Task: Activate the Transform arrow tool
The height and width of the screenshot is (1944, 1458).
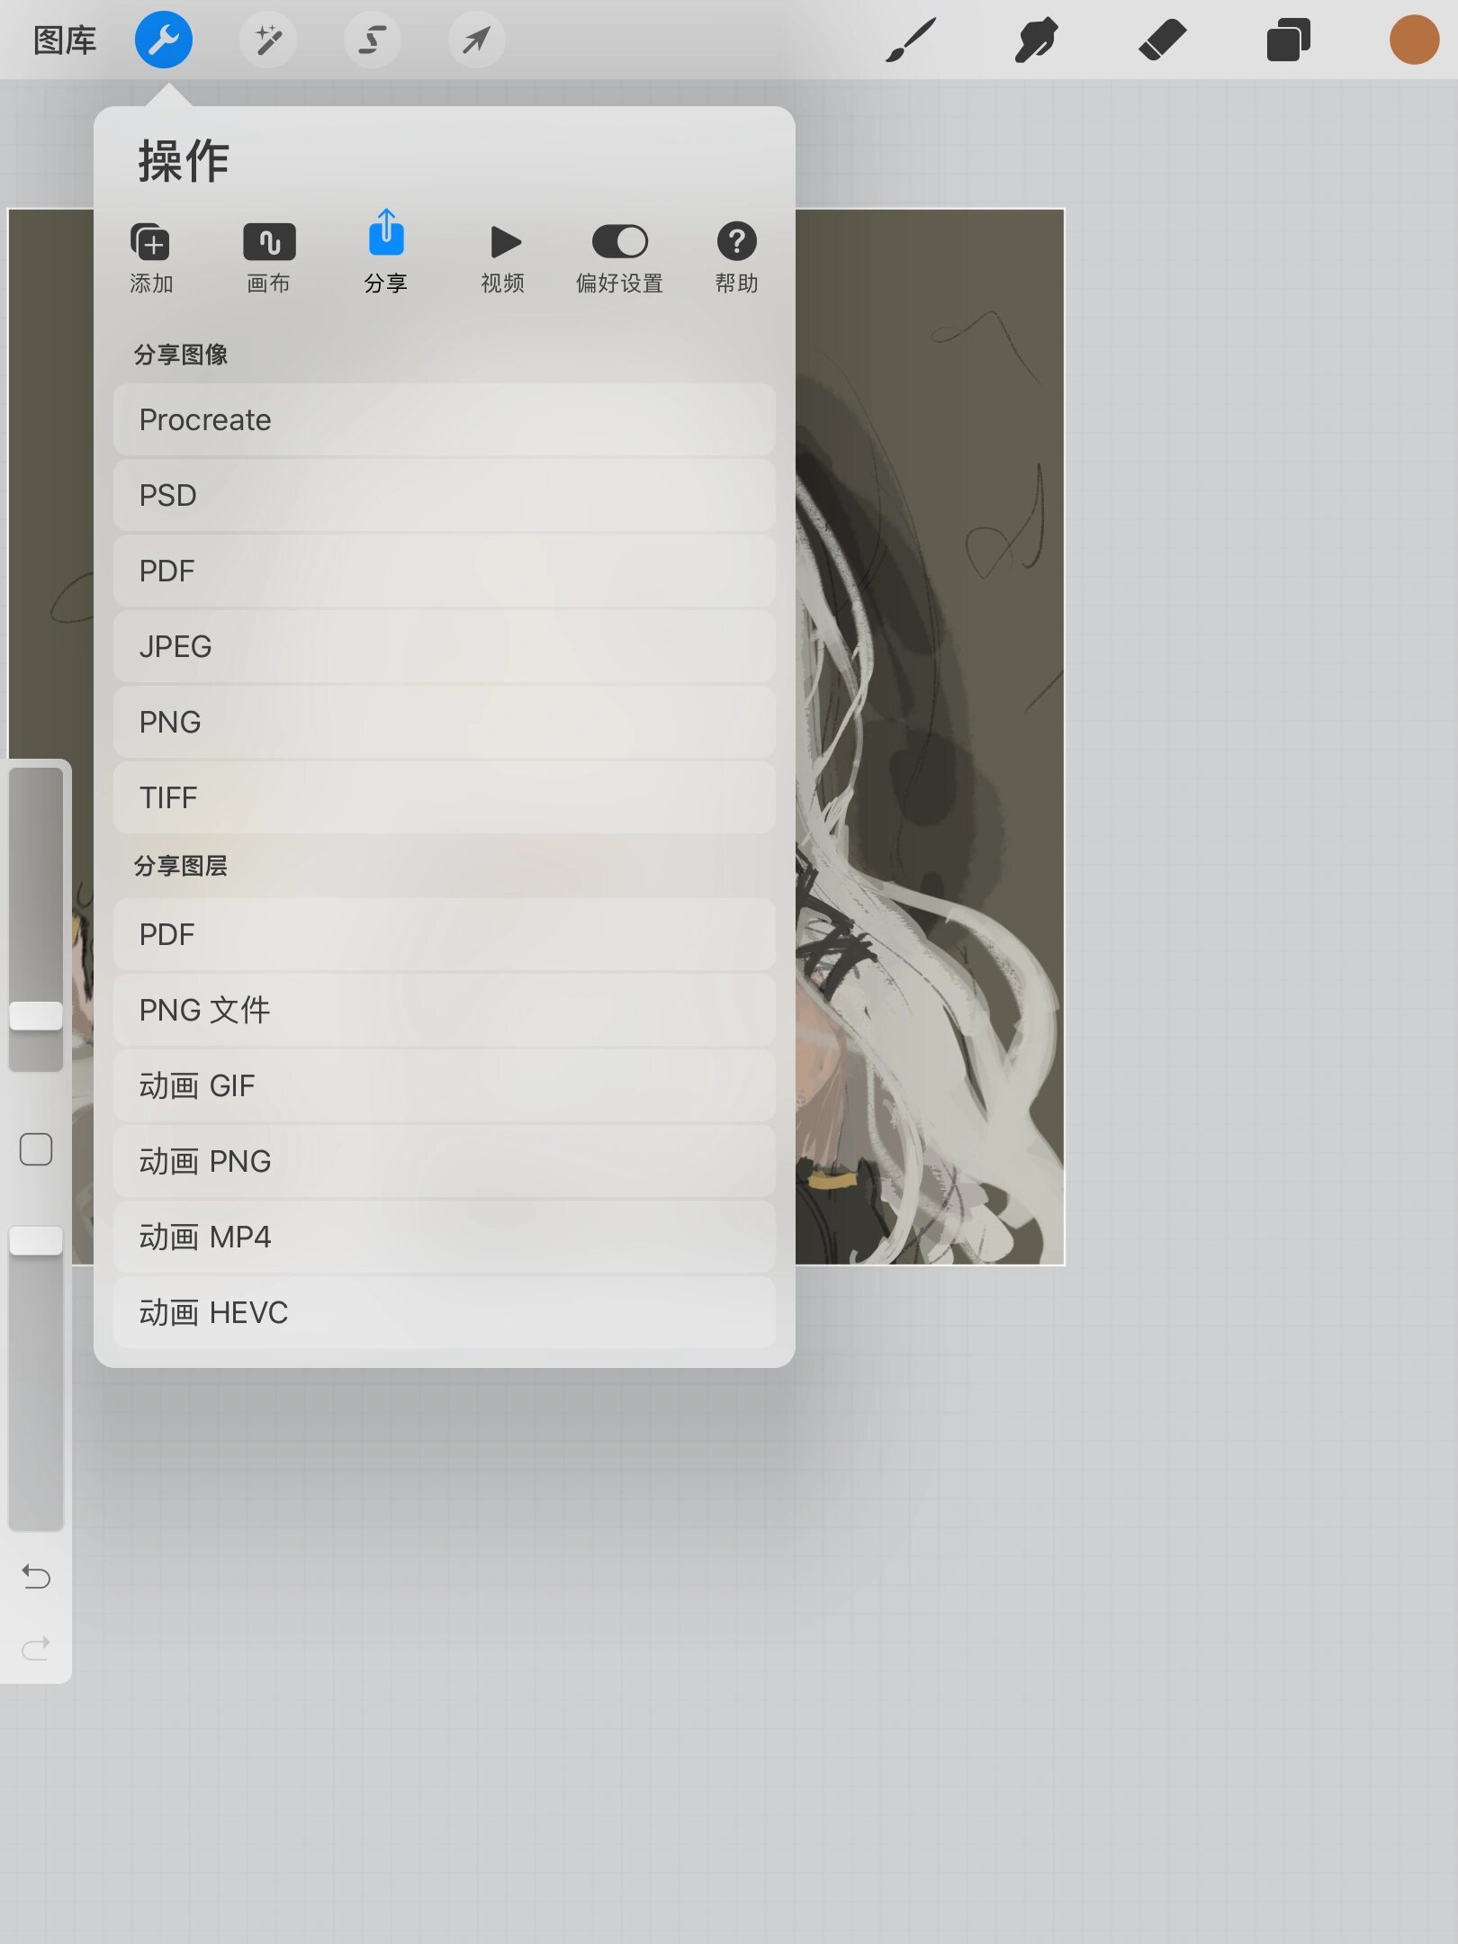Action: coord(476,40)
